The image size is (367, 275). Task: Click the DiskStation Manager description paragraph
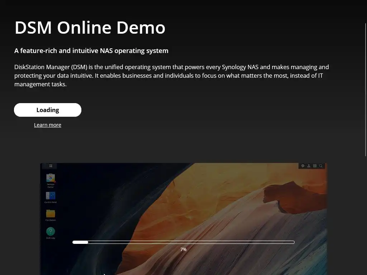(172, 76)
